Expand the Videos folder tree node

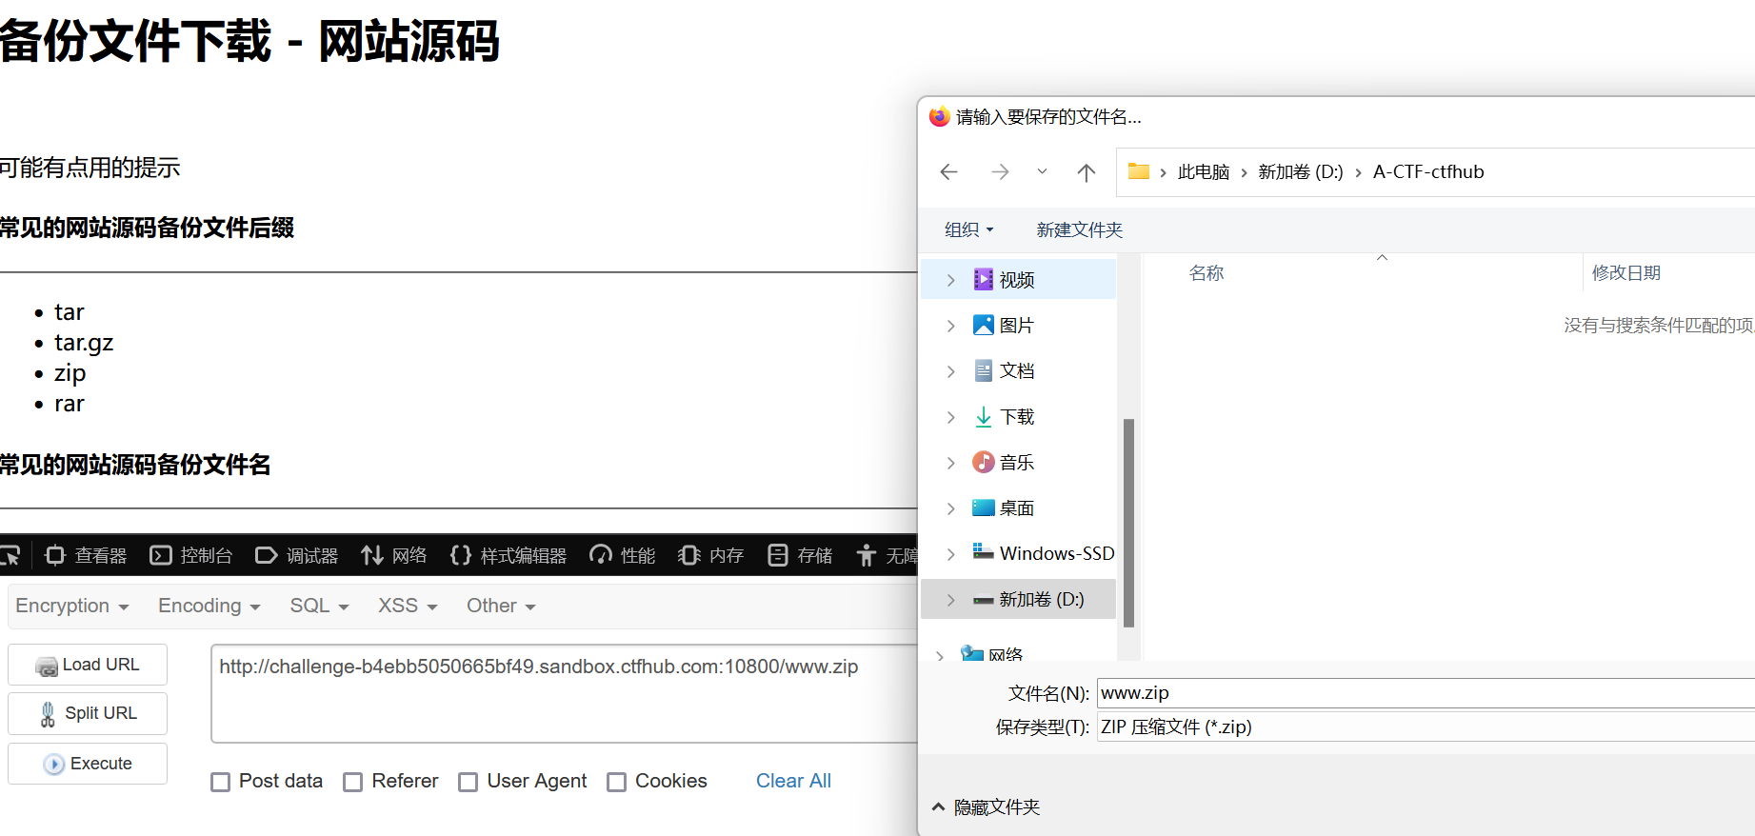pos(950,280)
